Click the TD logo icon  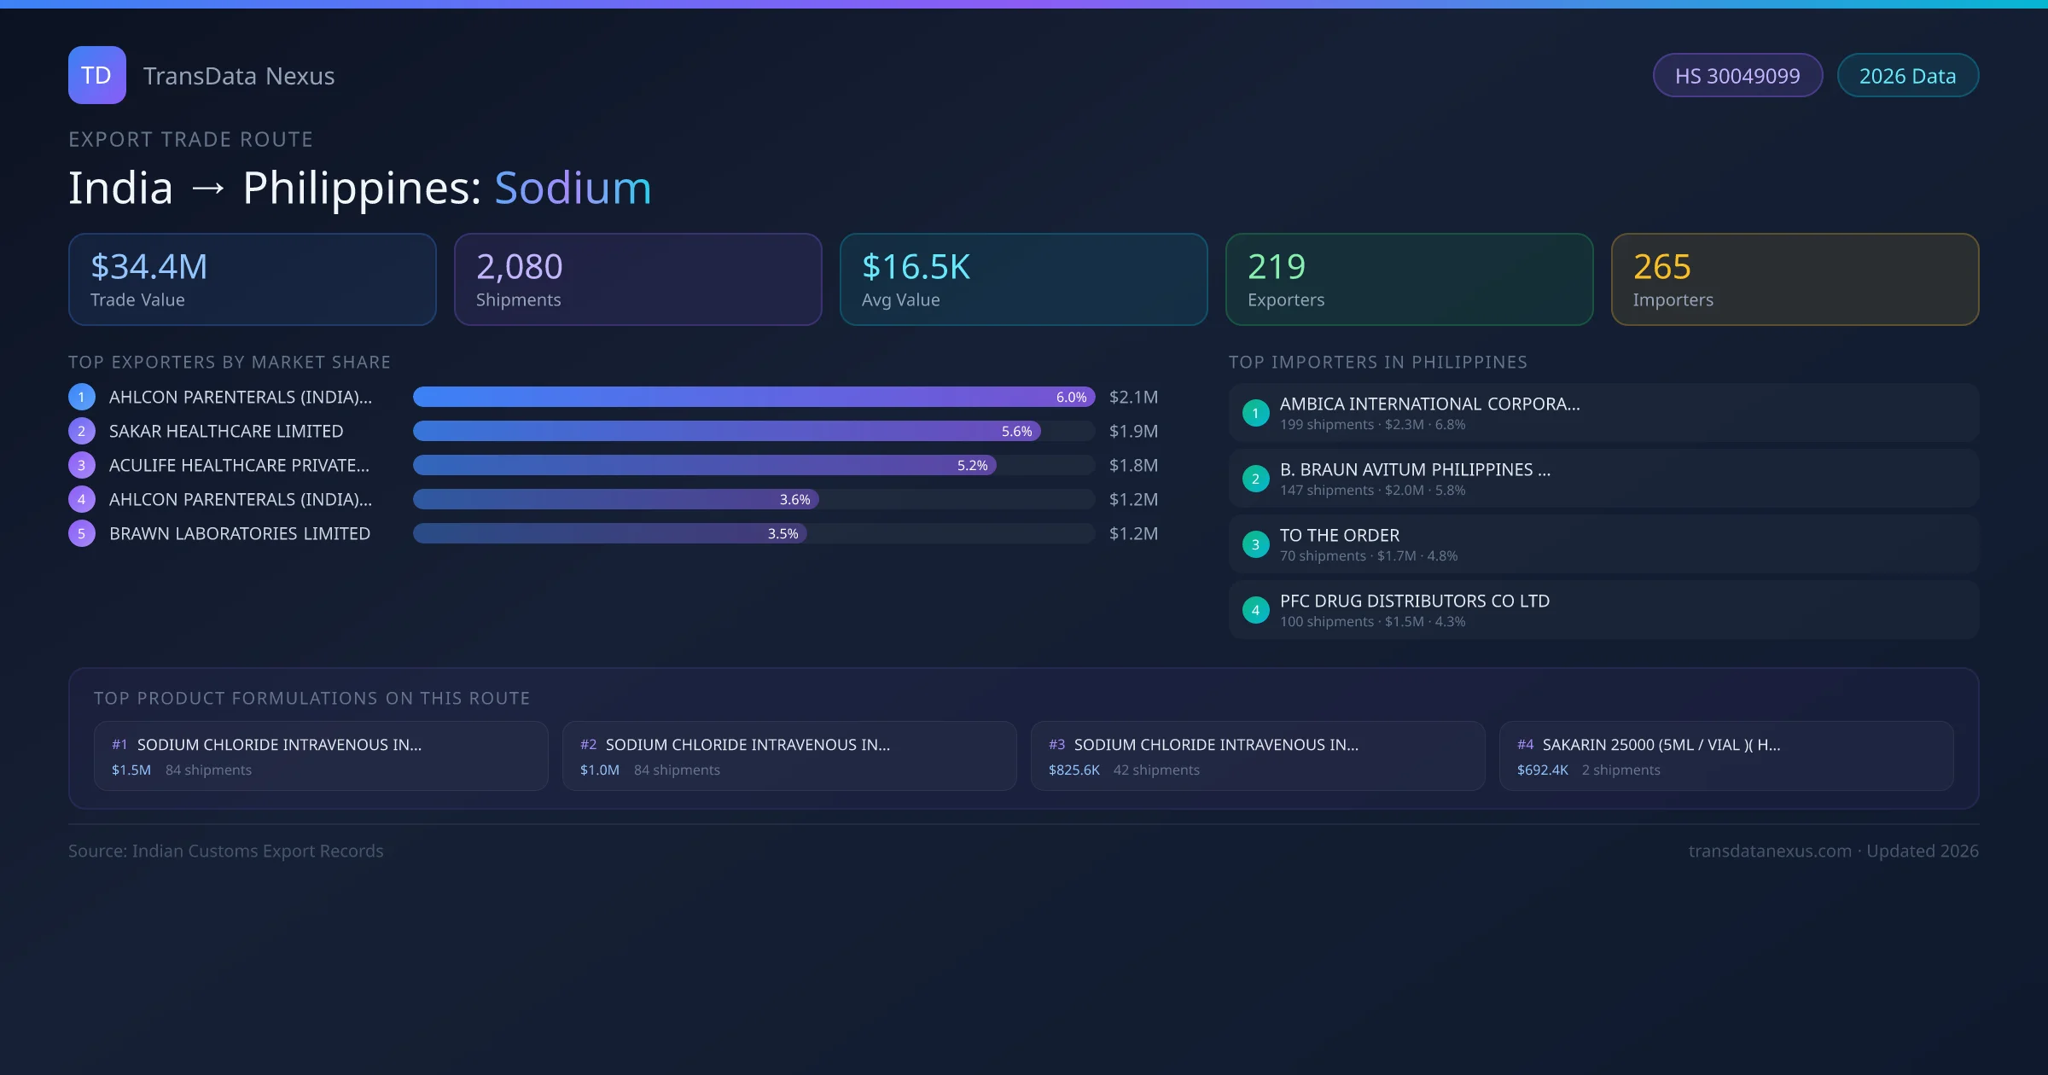coord(96,75)
